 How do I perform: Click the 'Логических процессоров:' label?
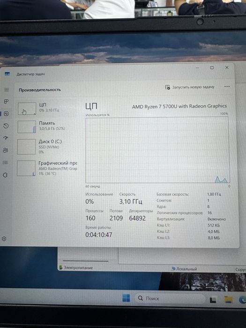(x=180, y=213)
